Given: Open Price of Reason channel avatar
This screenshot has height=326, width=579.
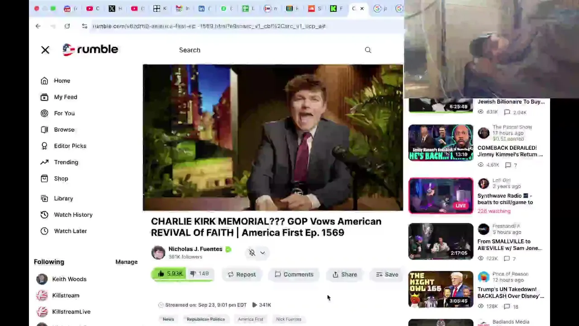Looking at the screenshot, I should tap(484, 277).
